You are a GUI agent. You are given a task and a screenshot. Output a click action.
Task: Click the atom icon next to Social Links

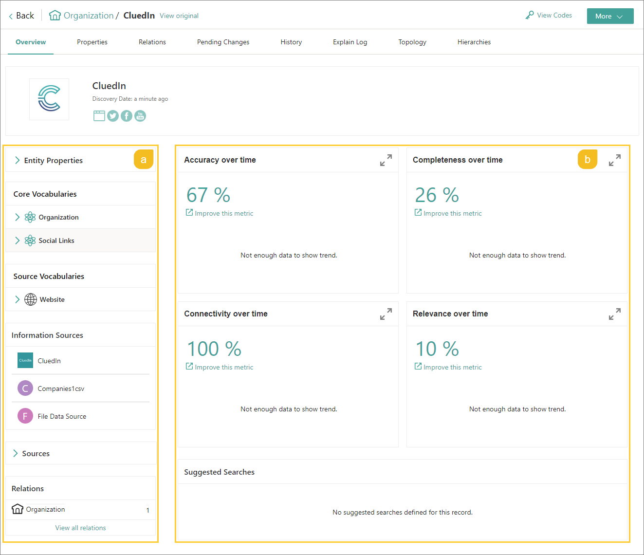[30, 240]
